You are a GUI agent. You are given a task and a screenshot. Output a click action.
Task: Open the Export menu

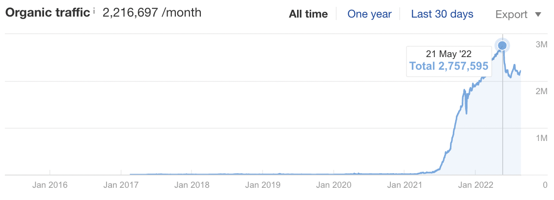point(518,15)
